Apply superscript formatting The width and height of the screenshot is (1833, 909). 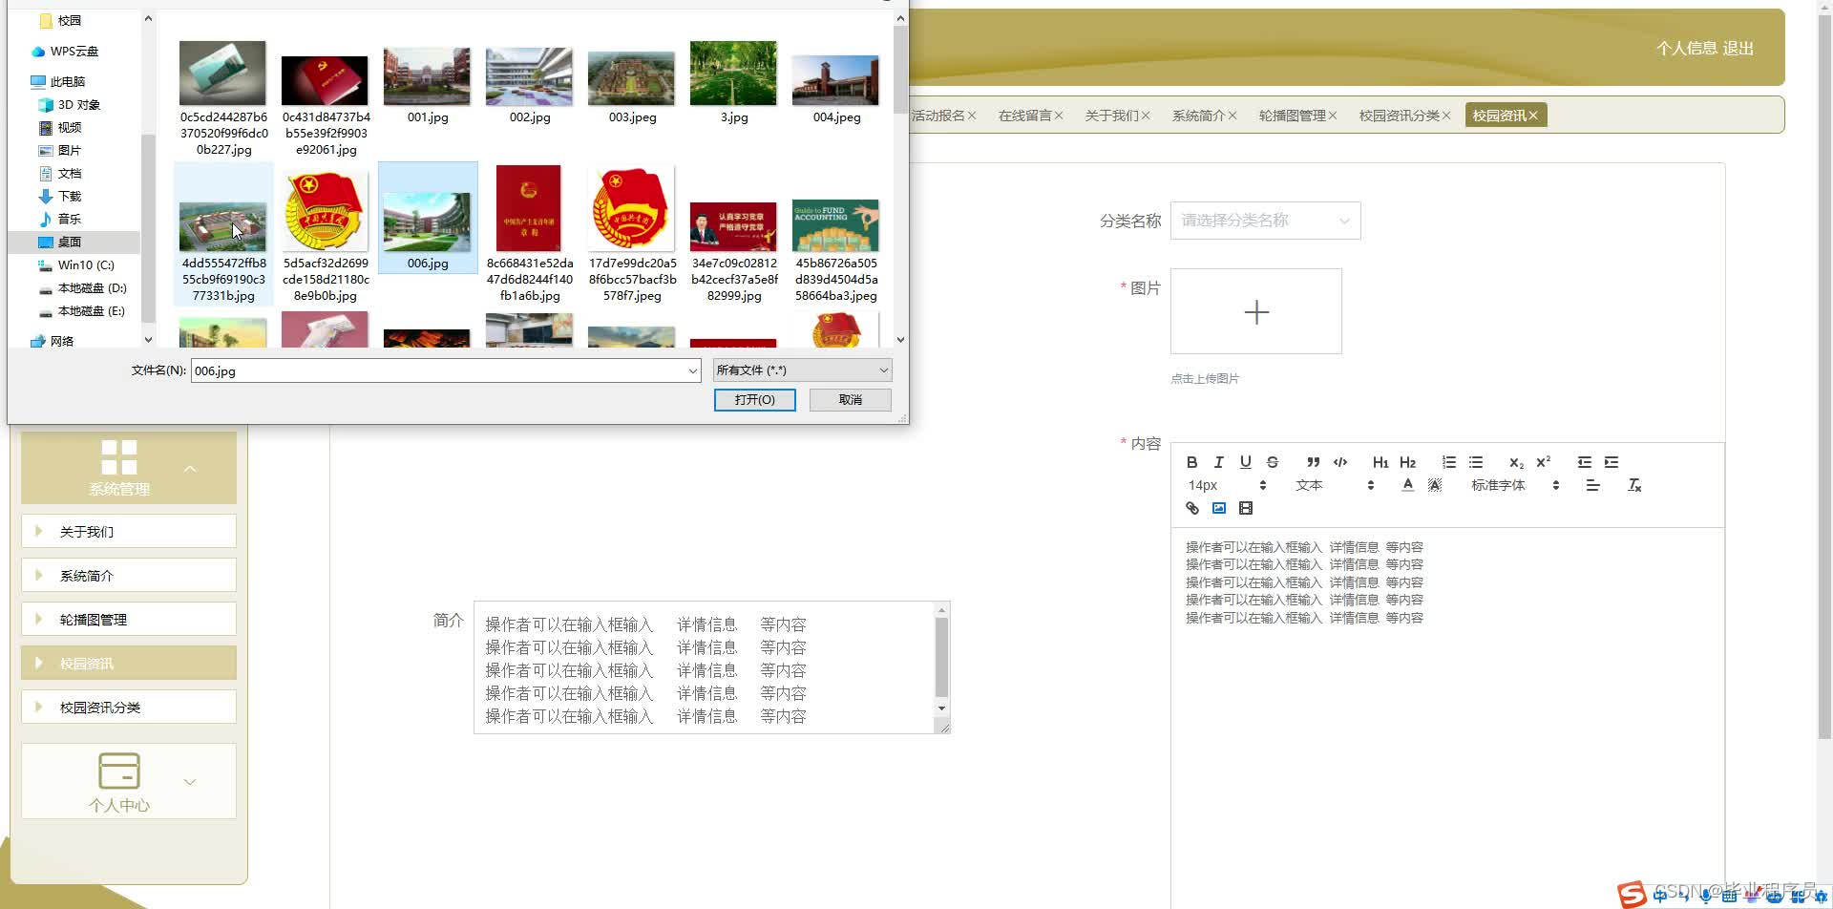[x=1543, y=462]
